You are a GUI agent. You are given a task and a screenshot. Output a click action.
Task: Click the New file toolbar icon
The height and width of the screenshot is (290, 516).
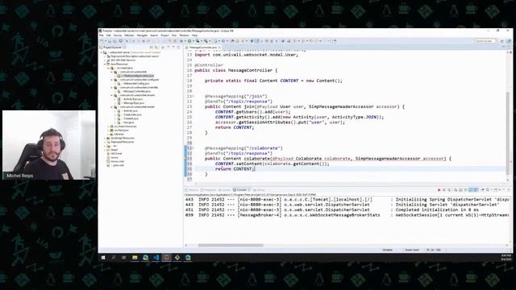click(x=102, y=41)
